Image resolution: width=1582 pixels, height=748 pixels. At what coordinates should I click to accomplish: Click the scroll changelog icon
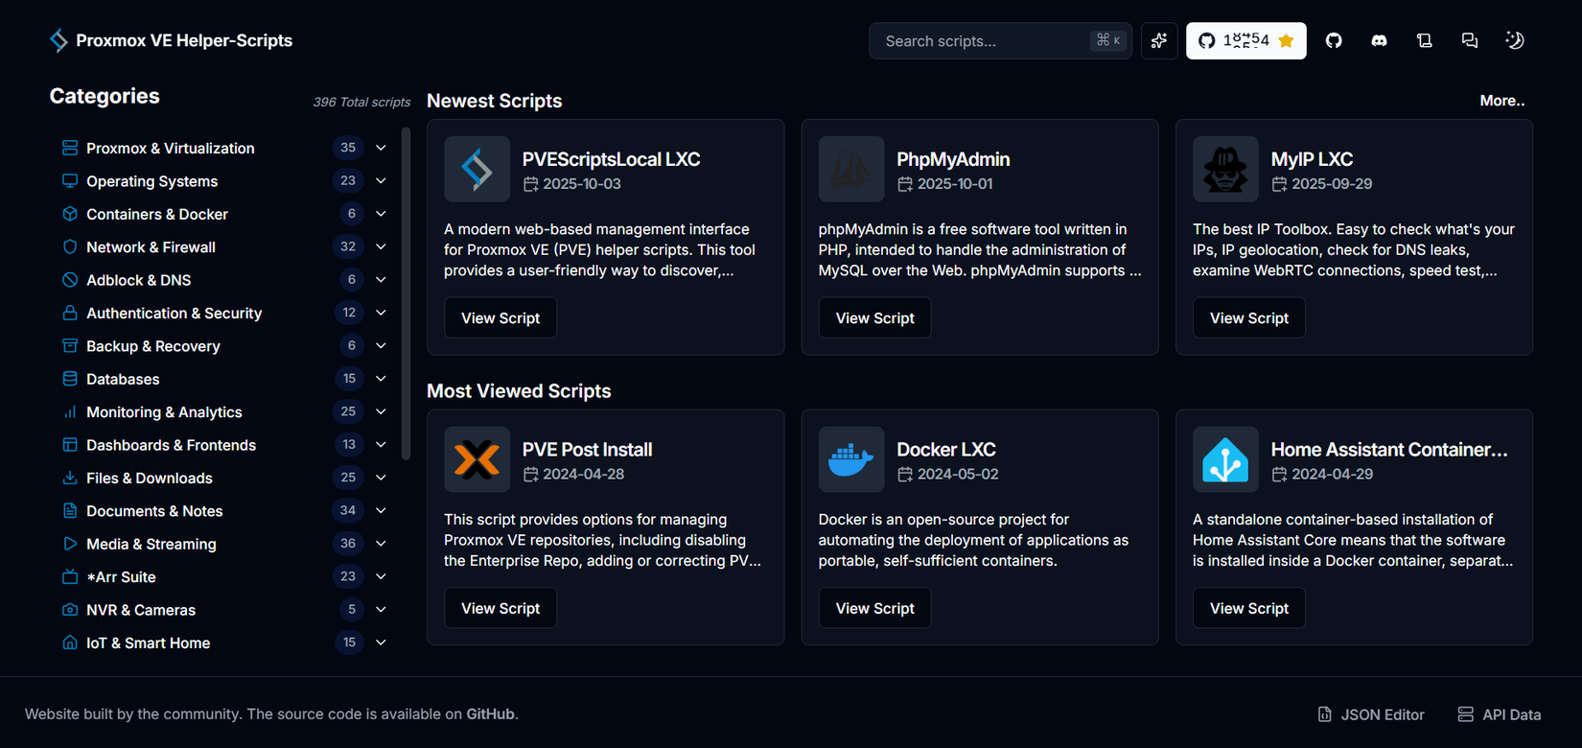click(1424, 41)
